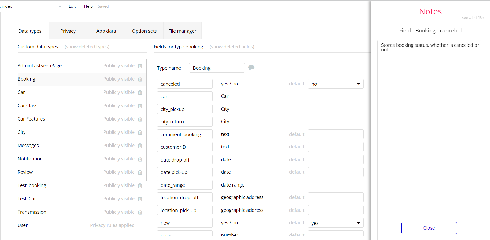Open the Edit menu
This screenshot has height=240, width=490.
(x=72, y=6)
